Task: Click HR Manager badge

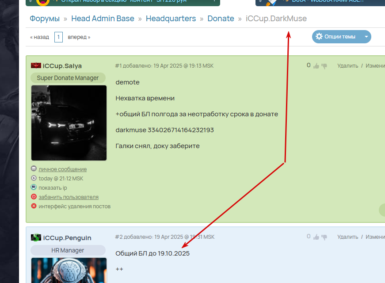Action: [68, 250]
